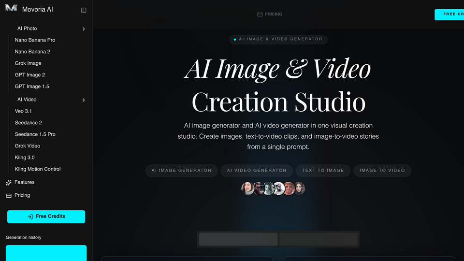Click the pricing card icon in top navigation
The height and width of the screenshot is (261, 464).
point(260,14)
